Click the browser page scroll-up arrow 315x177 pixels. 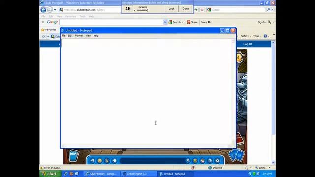pos(273,43)
